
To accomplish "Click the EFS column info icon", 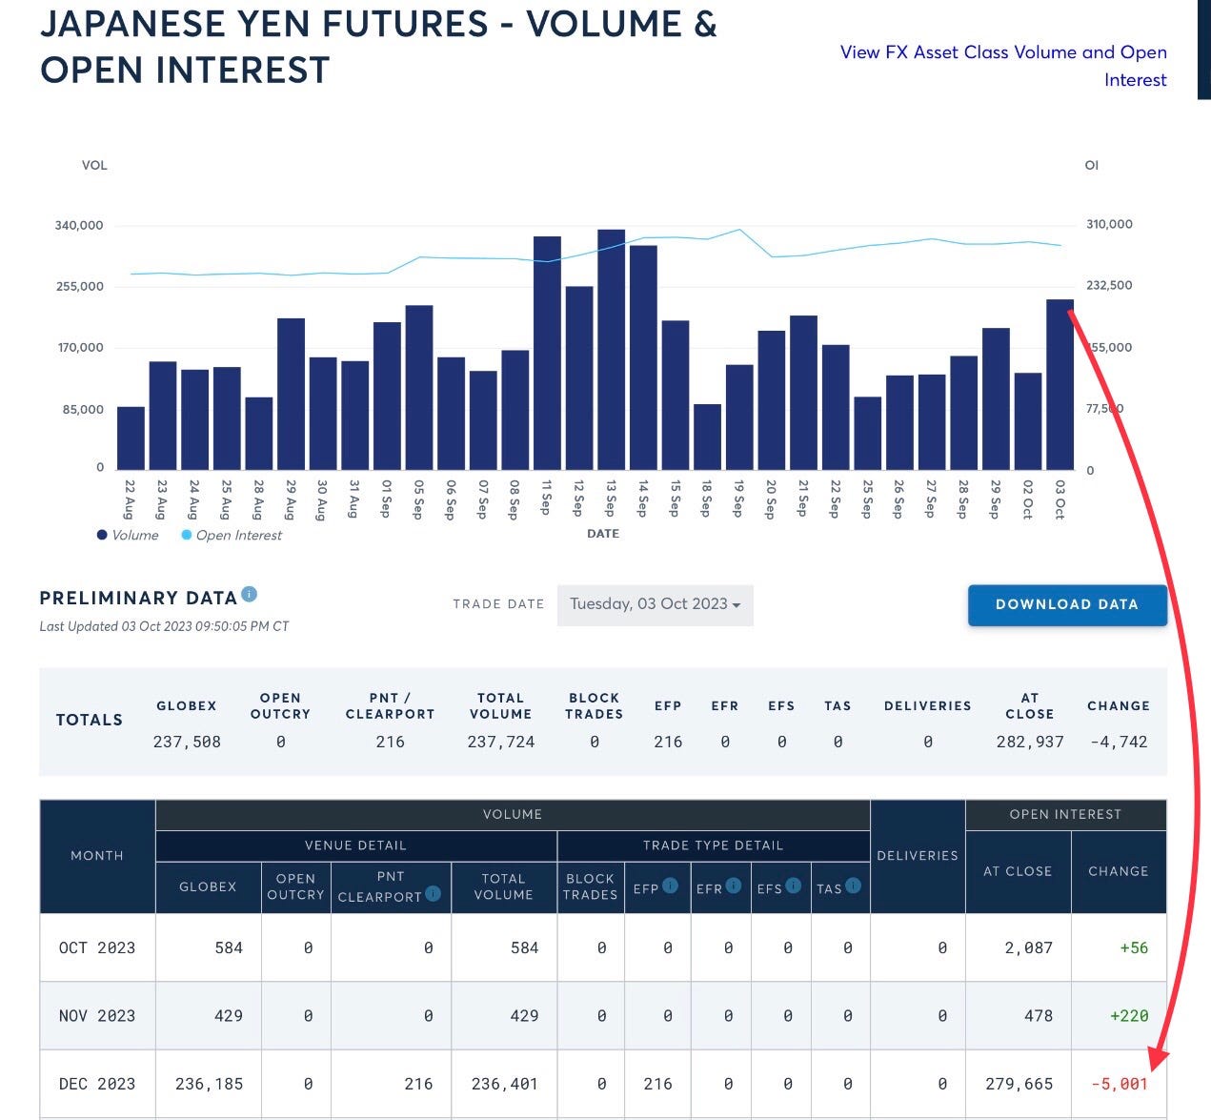I will (793, 886).
